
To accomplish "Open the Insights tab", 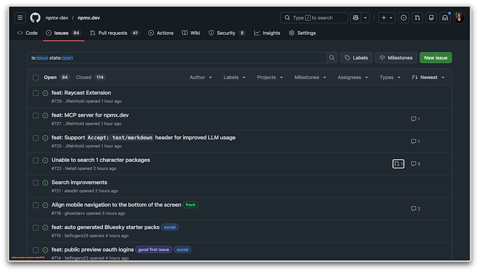I will 267,33.
